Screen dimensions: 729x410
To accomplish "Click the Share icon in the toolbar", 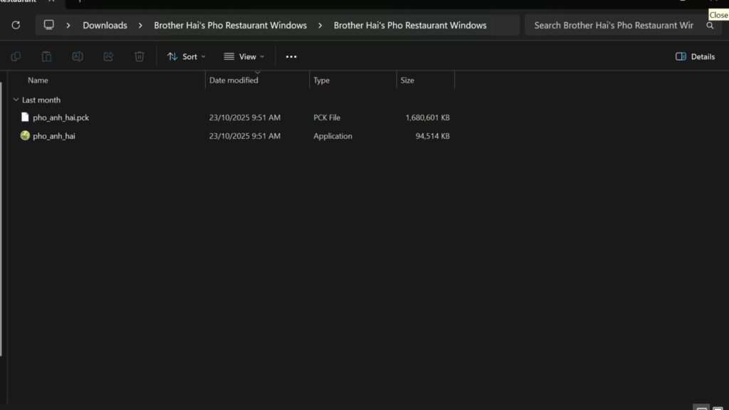I will [107, 56].
